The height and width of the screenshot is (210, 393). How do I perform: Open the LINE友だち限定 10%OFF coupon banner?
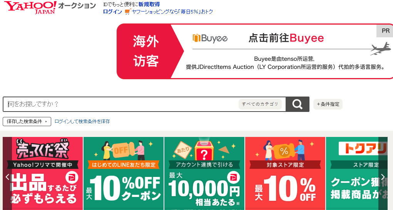tap(124, 173)
